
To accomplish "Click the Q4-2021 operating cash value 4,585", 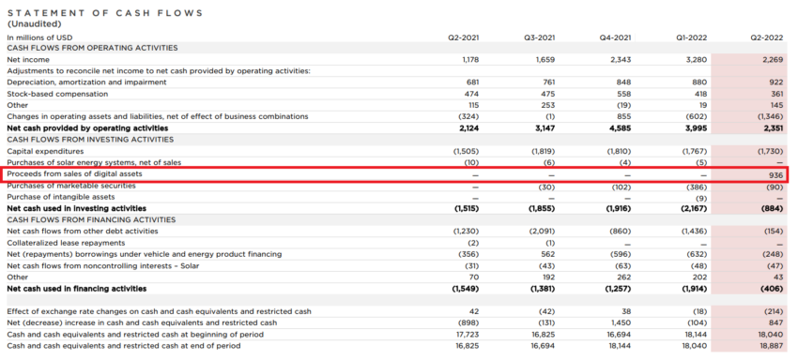I will [x=621, y=128].
